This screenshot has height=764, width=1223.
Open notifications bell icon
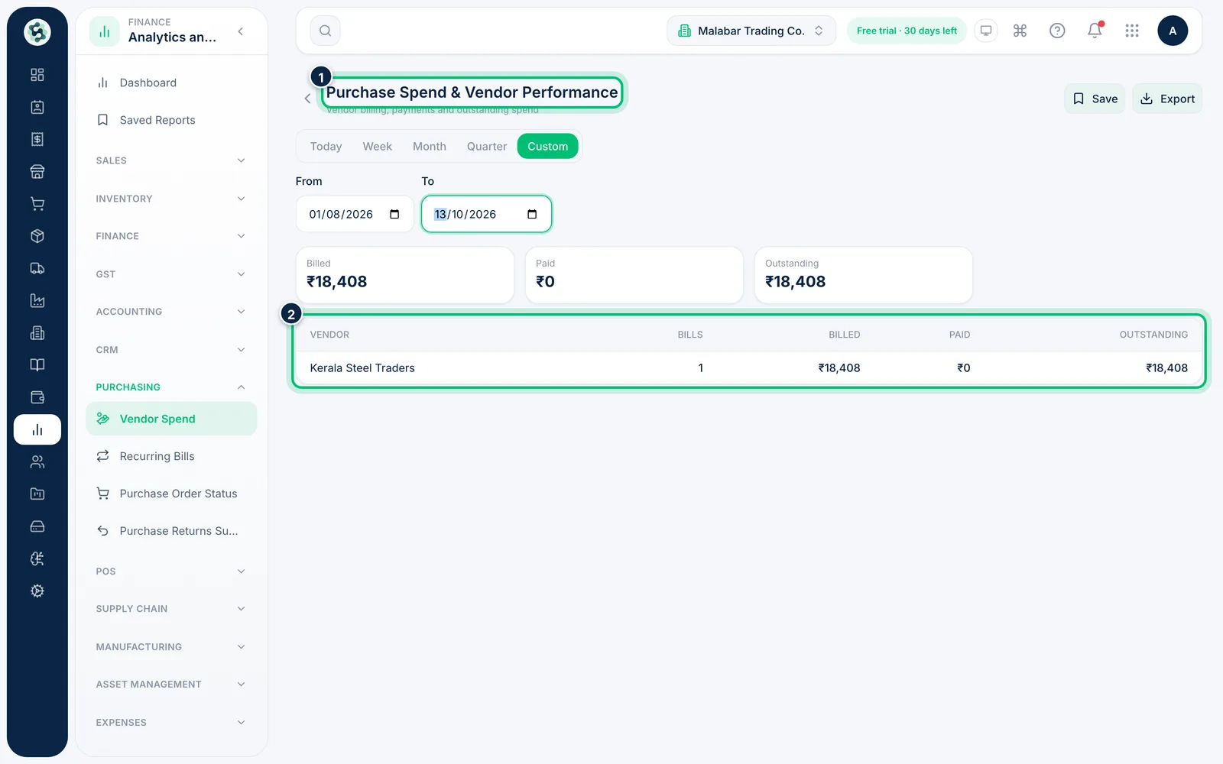point(1095,31)
